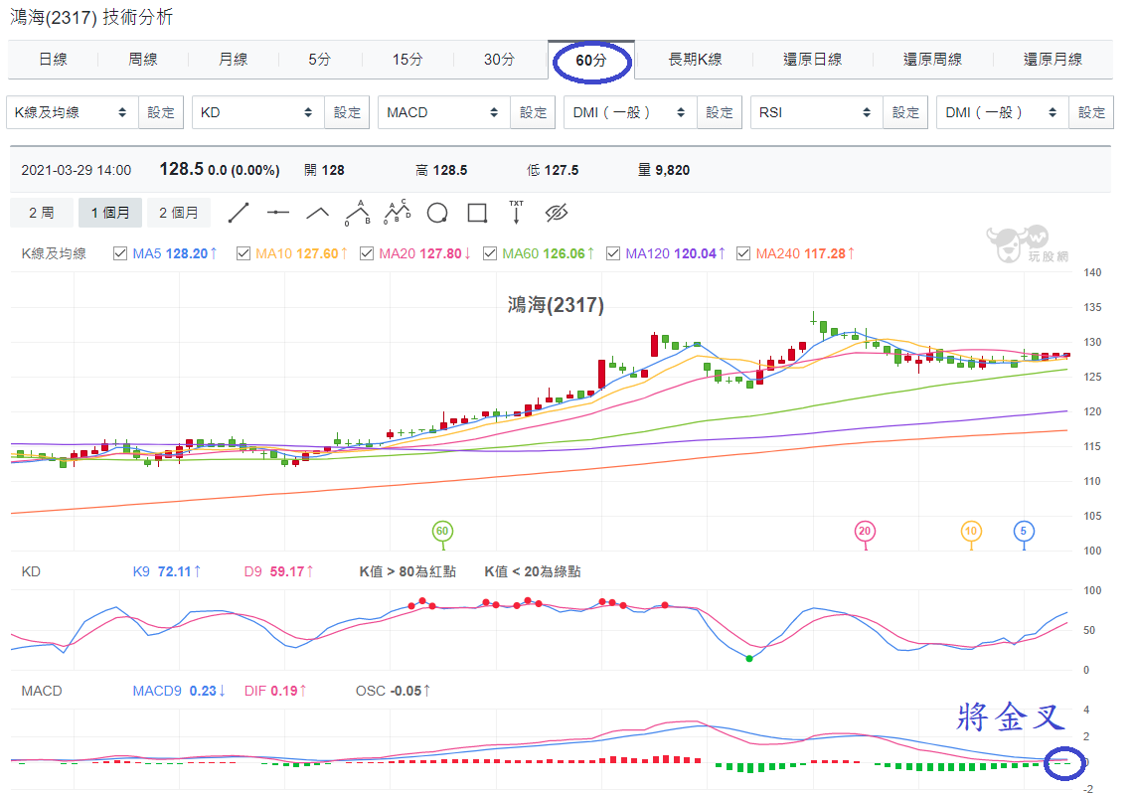Switch to the 月線 monthly tab
1134x793 pixels.
click(x=233, y=60)
